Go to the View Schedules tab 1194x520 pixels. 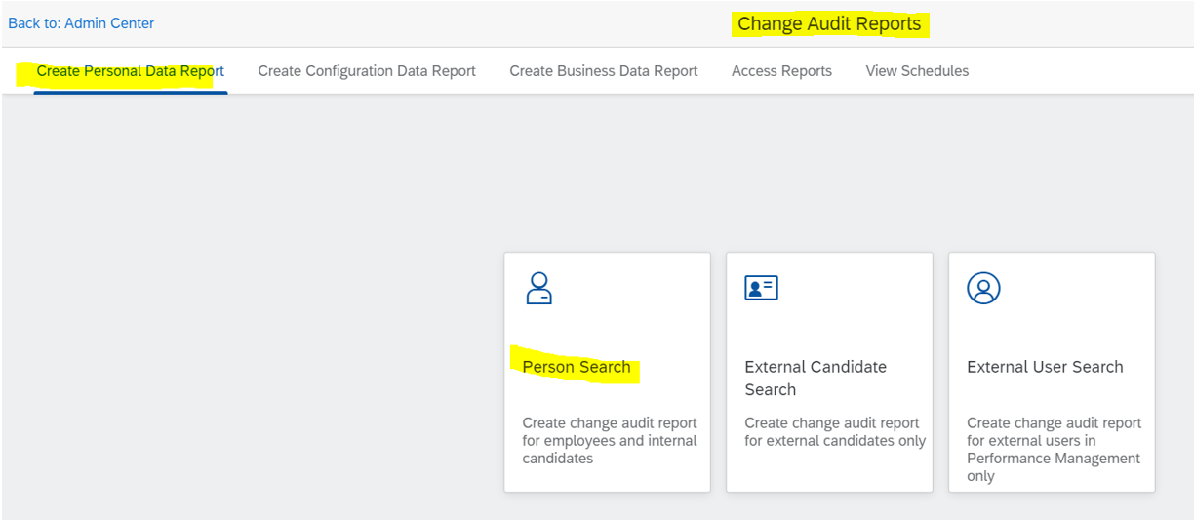917,71
